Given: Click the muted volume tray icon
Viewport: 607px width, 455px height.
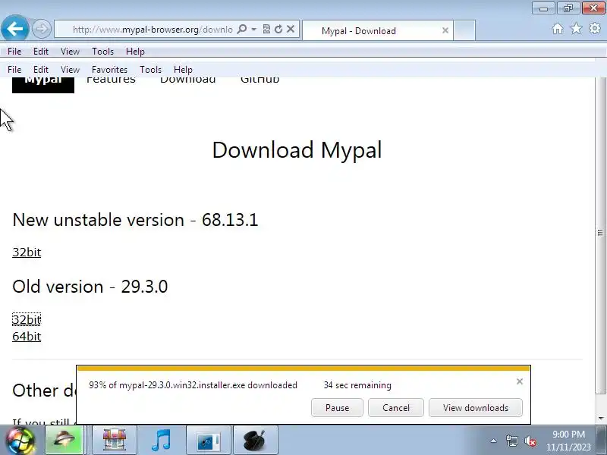Looking at the screenshot, I should point(530,441).
